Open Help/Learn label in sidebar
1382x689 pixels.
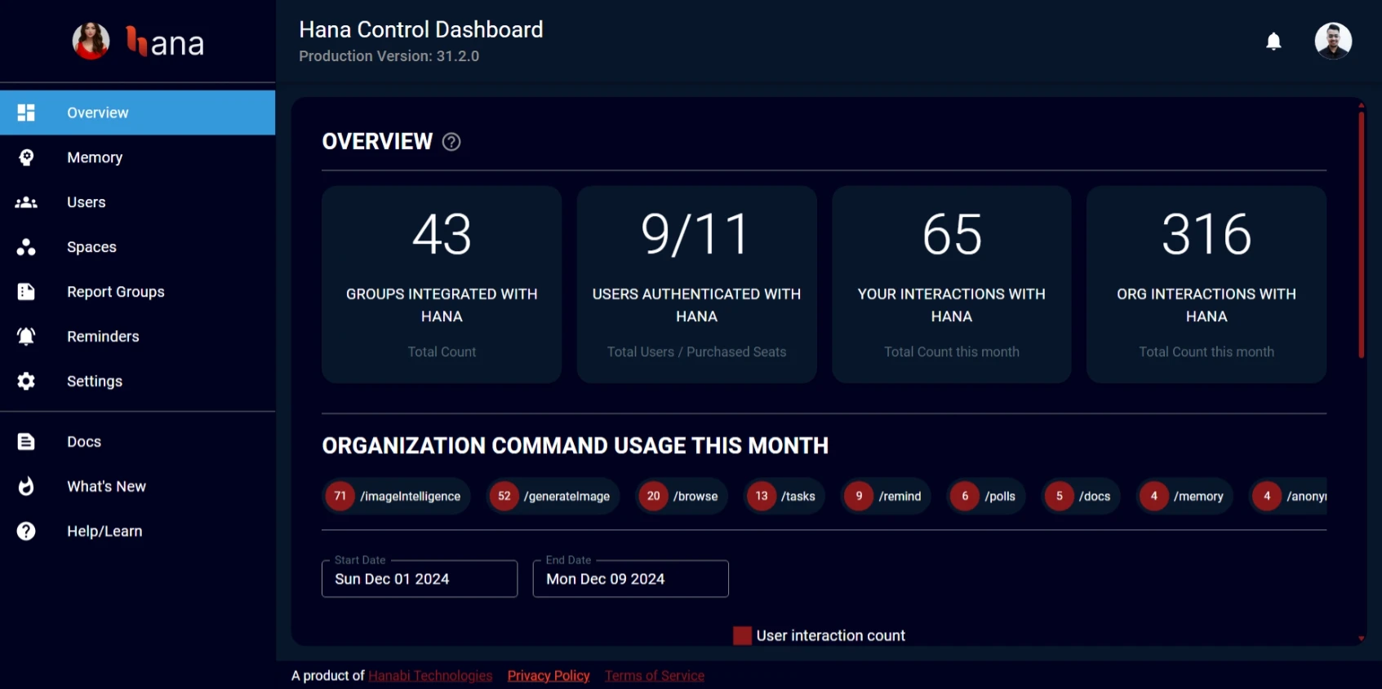tap(104, 531)
